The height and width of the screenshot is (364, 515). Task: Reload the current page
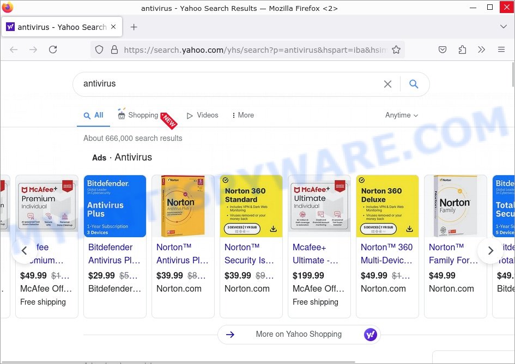[53, 50]
